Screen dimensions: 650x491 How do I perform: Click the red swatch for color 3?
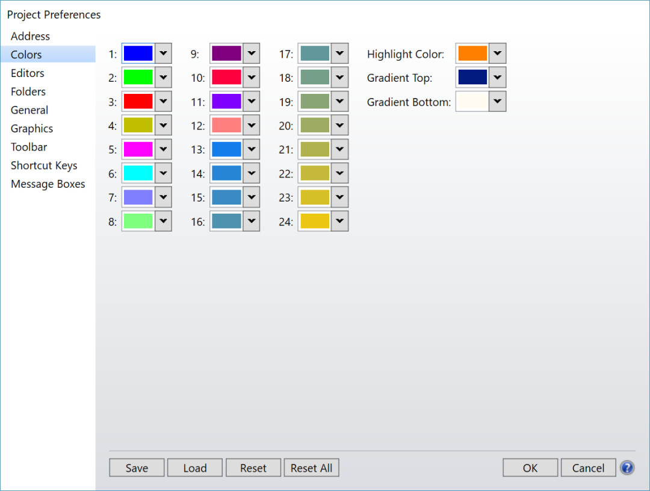138,102
